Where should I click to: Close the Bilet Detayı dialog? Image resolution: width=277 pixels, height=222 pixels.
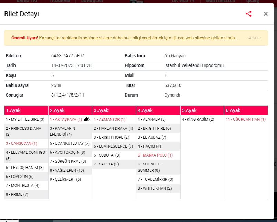[266, 14]
